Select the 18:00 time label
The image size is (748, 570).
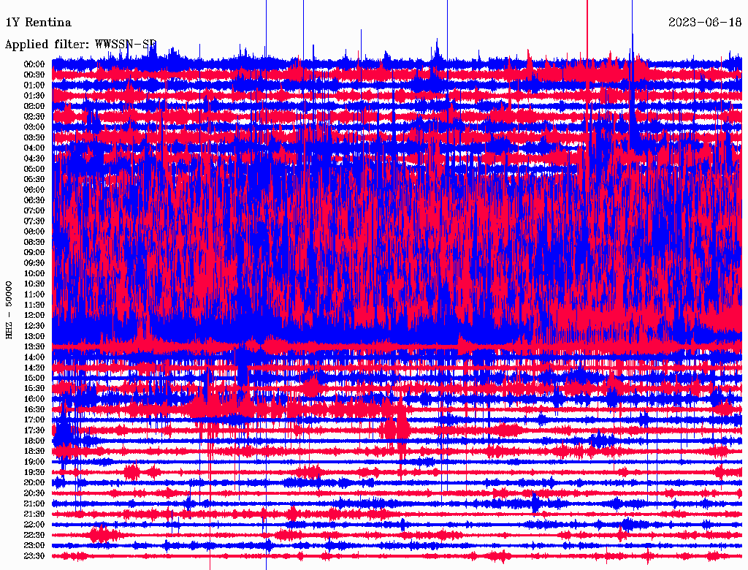(34, 441)
